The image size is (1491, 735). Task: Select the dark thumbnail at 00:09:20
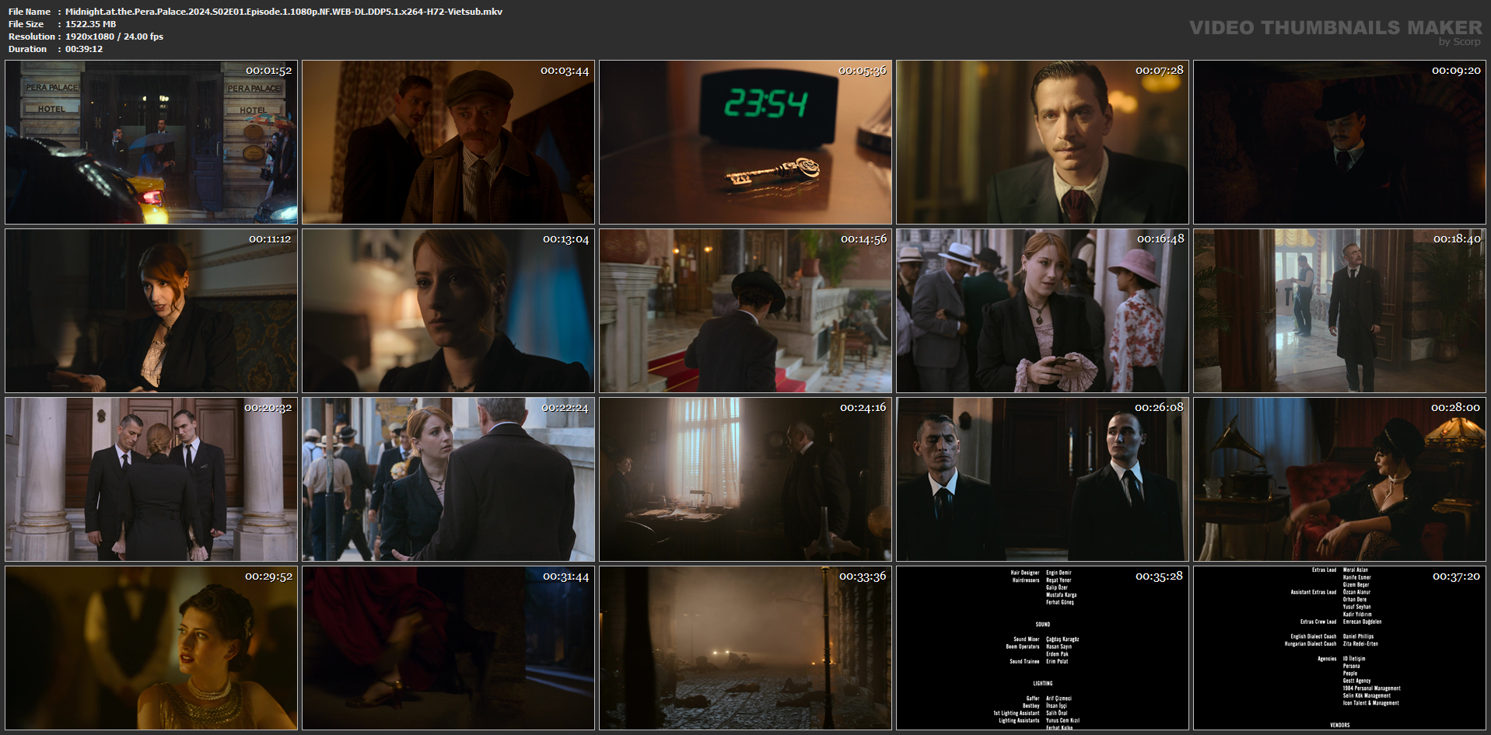(x=1339, y=142)
